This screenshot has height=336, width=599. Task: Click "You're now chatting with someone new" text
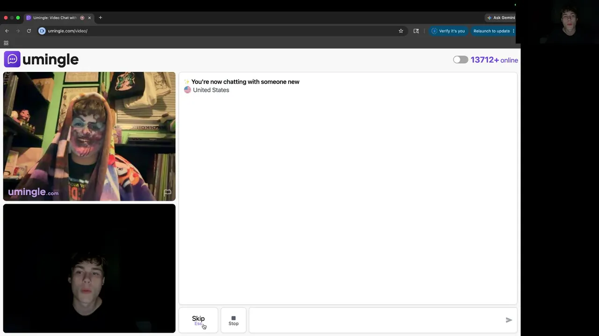245,82
